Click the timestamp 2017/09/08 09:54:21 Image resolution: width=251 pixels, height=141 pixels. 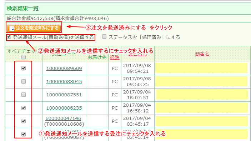[137, 68]
